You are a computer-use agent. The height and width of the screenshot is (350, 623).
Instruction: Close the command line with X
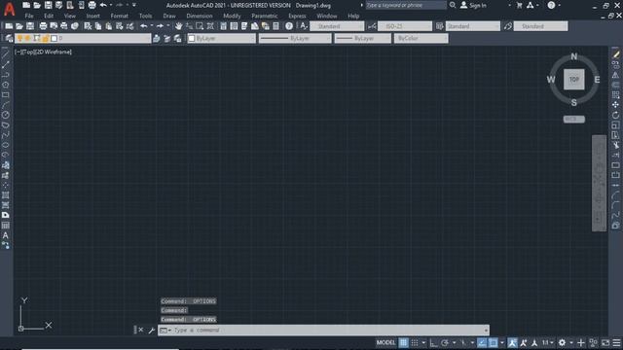(x=140, y=330)
